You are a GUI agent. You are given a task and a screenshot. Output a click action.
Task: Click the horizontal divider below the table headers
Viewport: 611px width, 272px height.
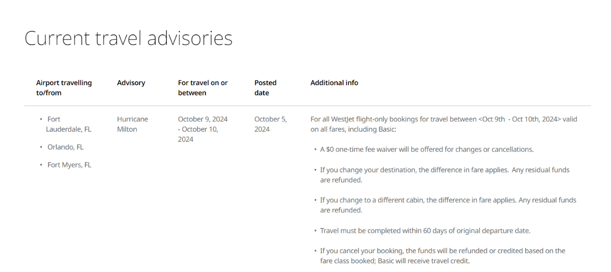click(307, 106)
